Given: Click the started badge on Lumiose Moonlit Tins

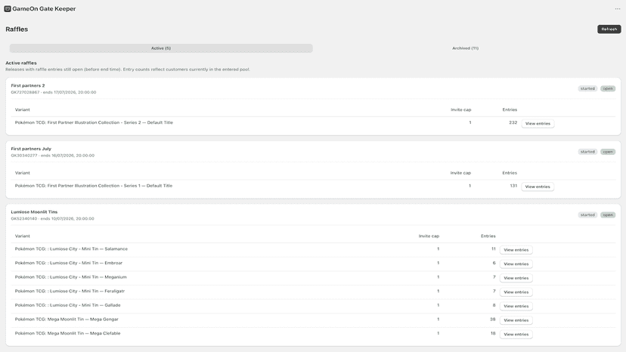Looking at the screenshot, I should (587, 215).
